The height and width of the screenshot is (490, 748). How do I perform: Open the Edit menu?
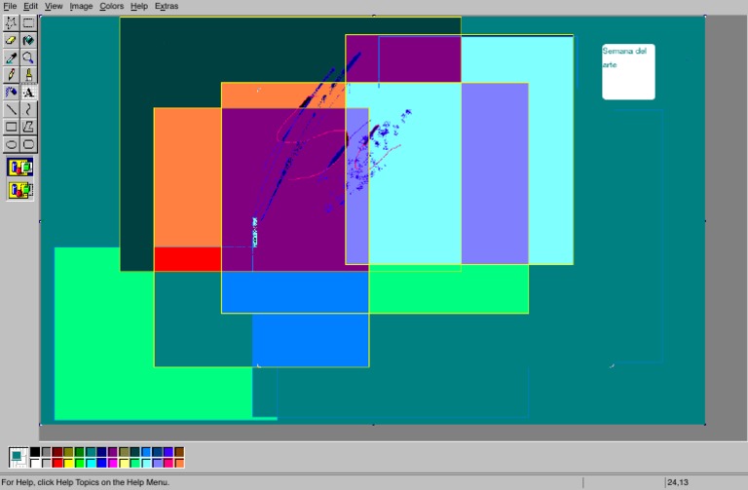tap(30, 6)
